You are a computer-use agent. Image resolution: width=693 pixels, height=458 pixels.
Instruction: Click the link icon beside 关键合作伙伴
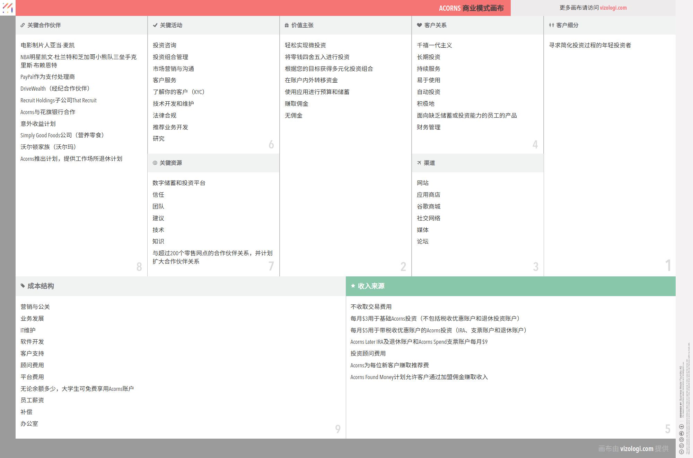point(23,25)
